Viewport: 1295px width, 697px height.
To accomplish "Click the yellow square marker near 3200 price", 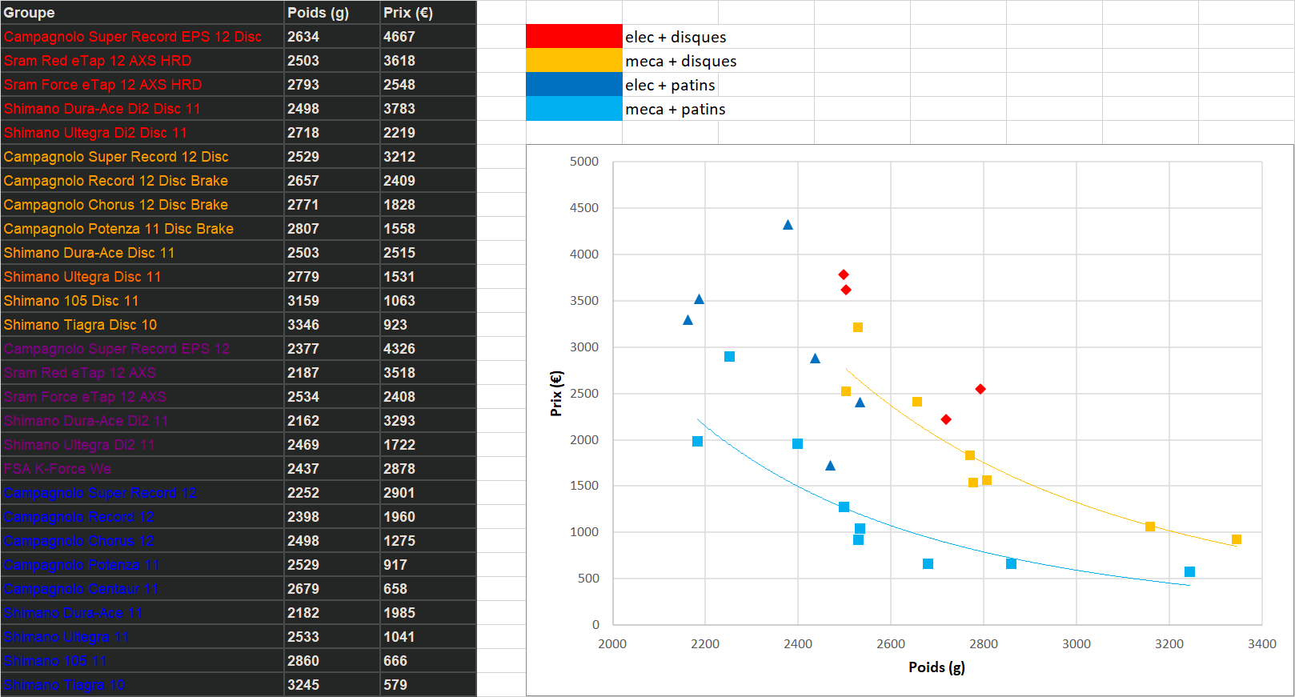I will (x=858, y=327).
